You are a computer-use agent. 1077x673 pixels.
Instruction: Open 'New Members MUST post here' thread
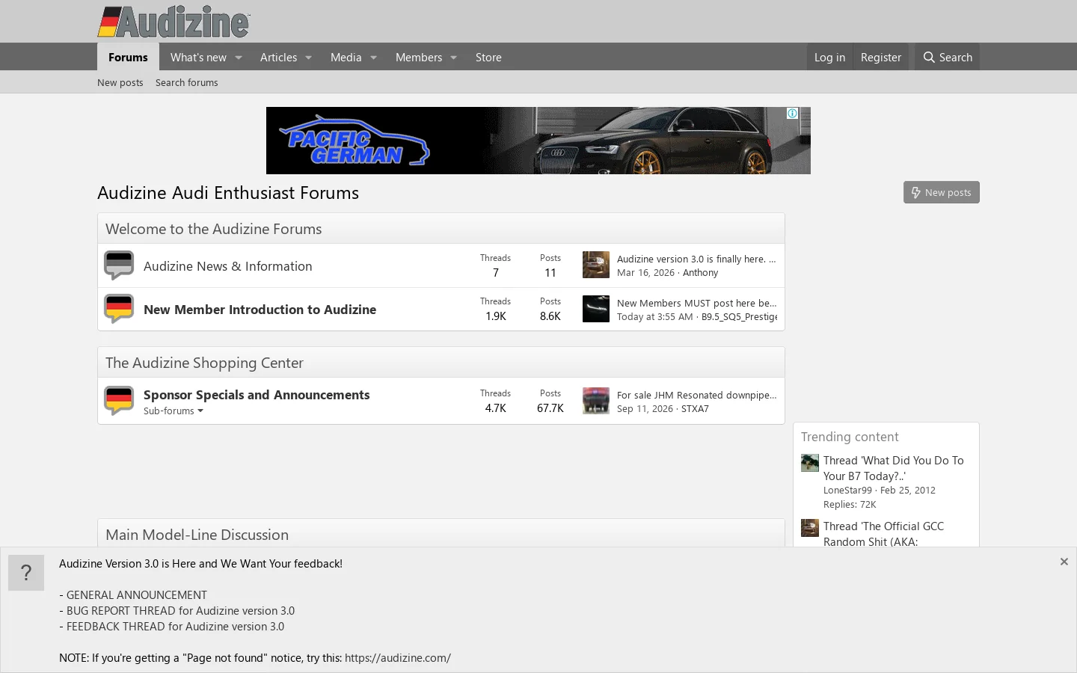coord(696,303)
